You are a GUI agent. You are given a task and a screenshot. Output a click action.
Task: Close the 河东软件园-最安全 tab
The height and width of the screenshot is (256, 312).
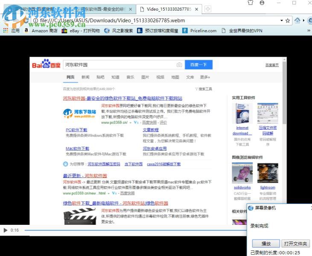pyautogui.click(x=130, y=9)
